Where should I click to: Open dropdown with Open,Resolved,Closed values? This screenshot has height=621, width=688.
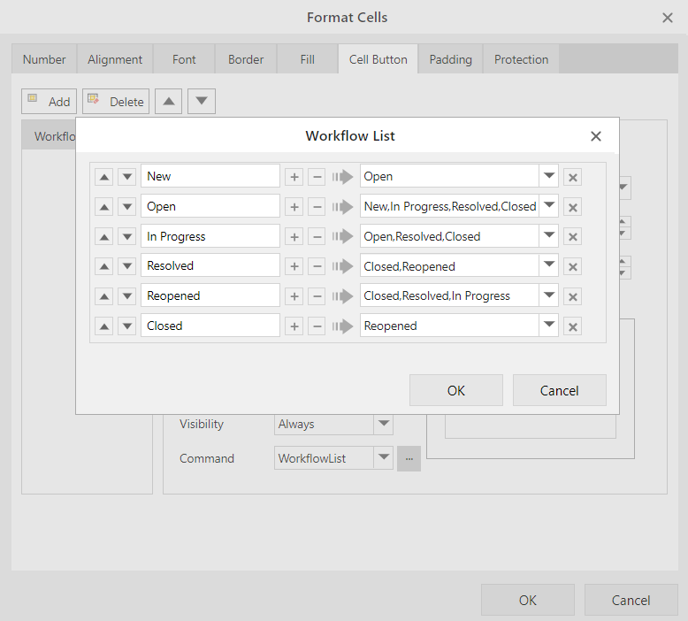click(549, 236)
